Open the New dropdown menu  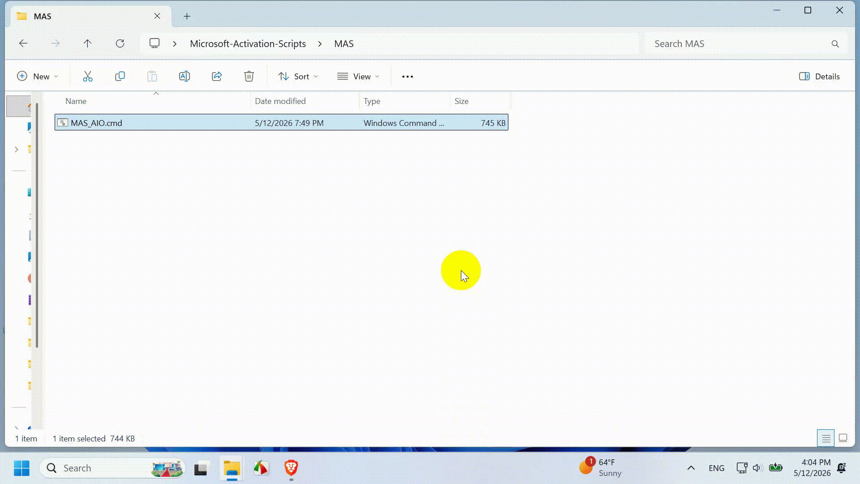(38, 77)
